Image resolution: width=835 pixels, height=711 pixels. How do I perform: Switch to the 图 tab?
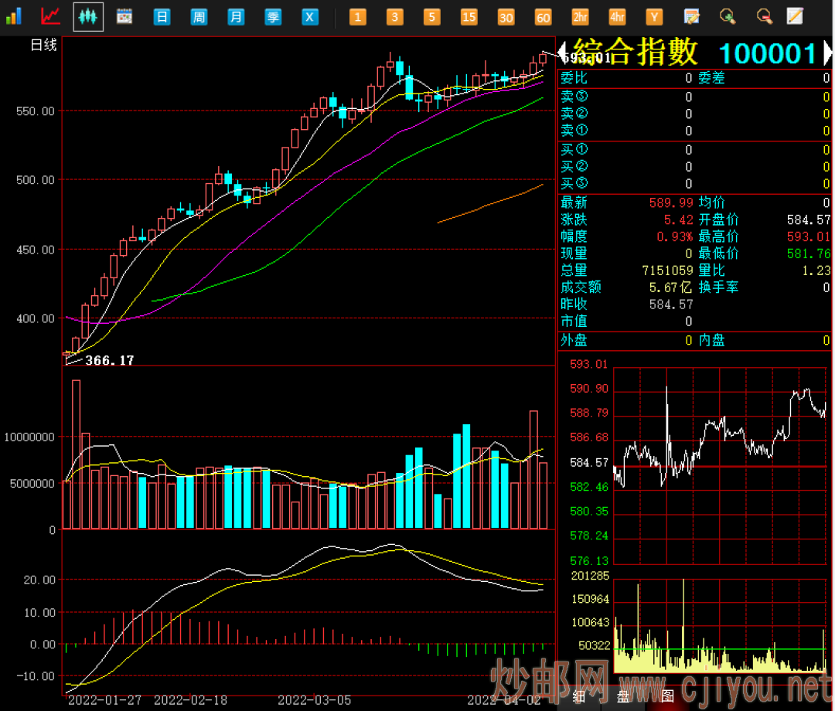pyautogui.click(x=666, y=696)
